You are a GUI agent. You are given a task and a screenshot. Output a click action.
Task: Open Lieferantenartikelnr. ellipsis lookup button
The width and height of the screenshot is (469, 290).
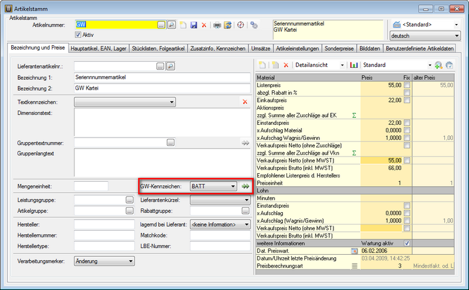(x=160, y=66)
